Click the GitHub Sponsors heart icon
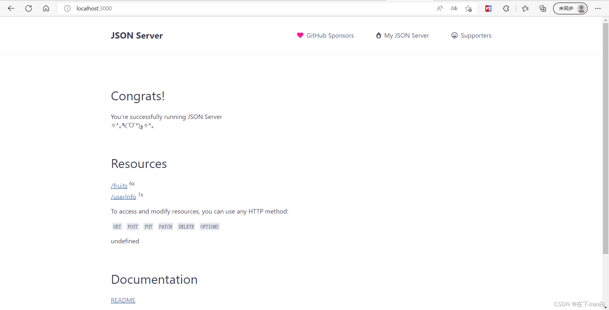The image size is (609, 310). tap(300, 35)
